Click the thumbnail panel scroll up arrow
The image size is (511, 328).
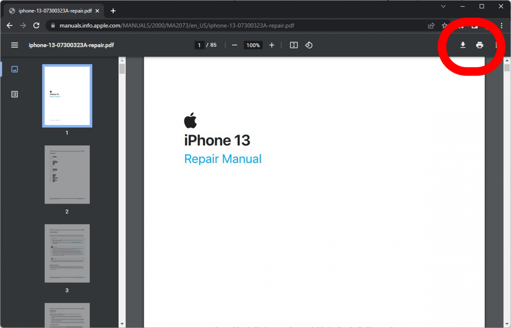tap(122, 60)
